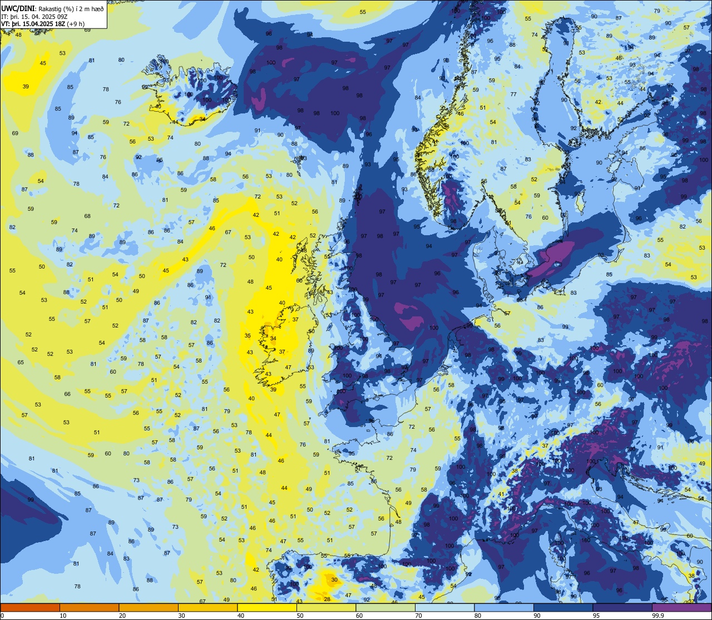The image size is (712, 620).
Task: Click the legend swatch between 10 and 20
Action: 89,607
